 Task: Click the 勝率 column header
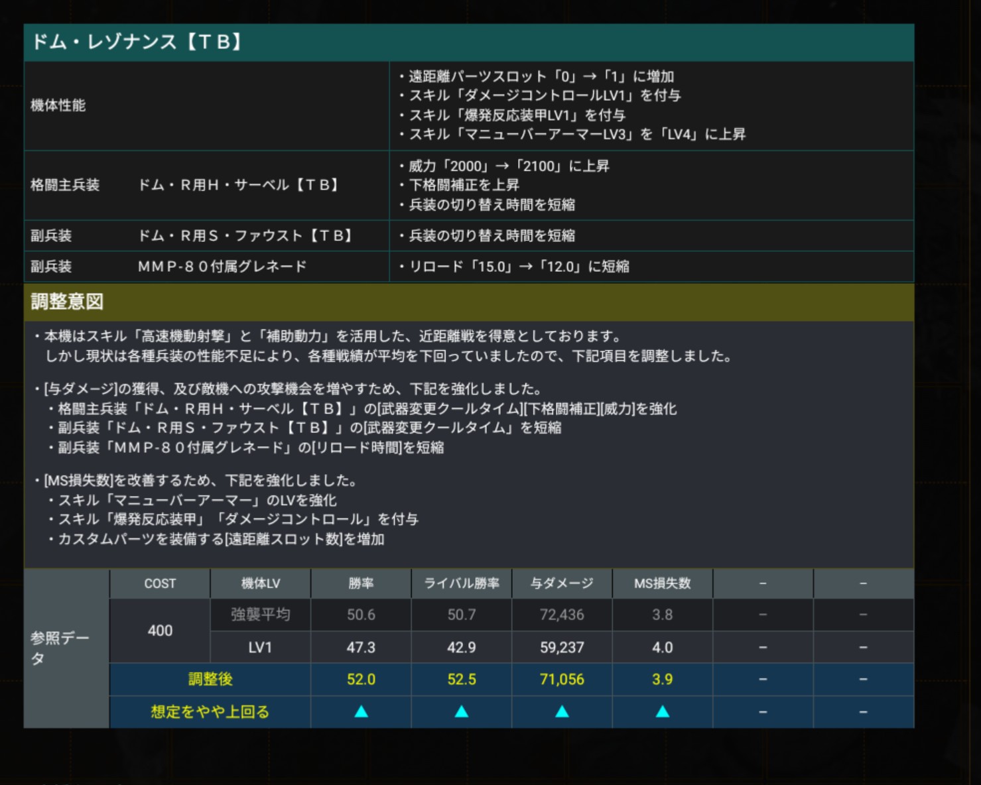click(x=361, y=583)
